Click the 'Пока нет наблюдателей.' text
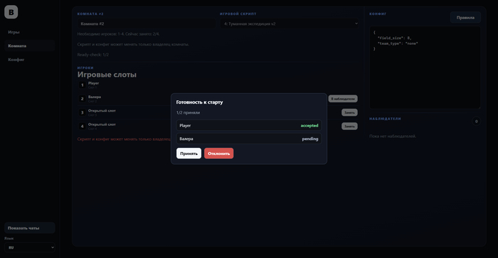The image size is (498, 258). tap(393, 136)
